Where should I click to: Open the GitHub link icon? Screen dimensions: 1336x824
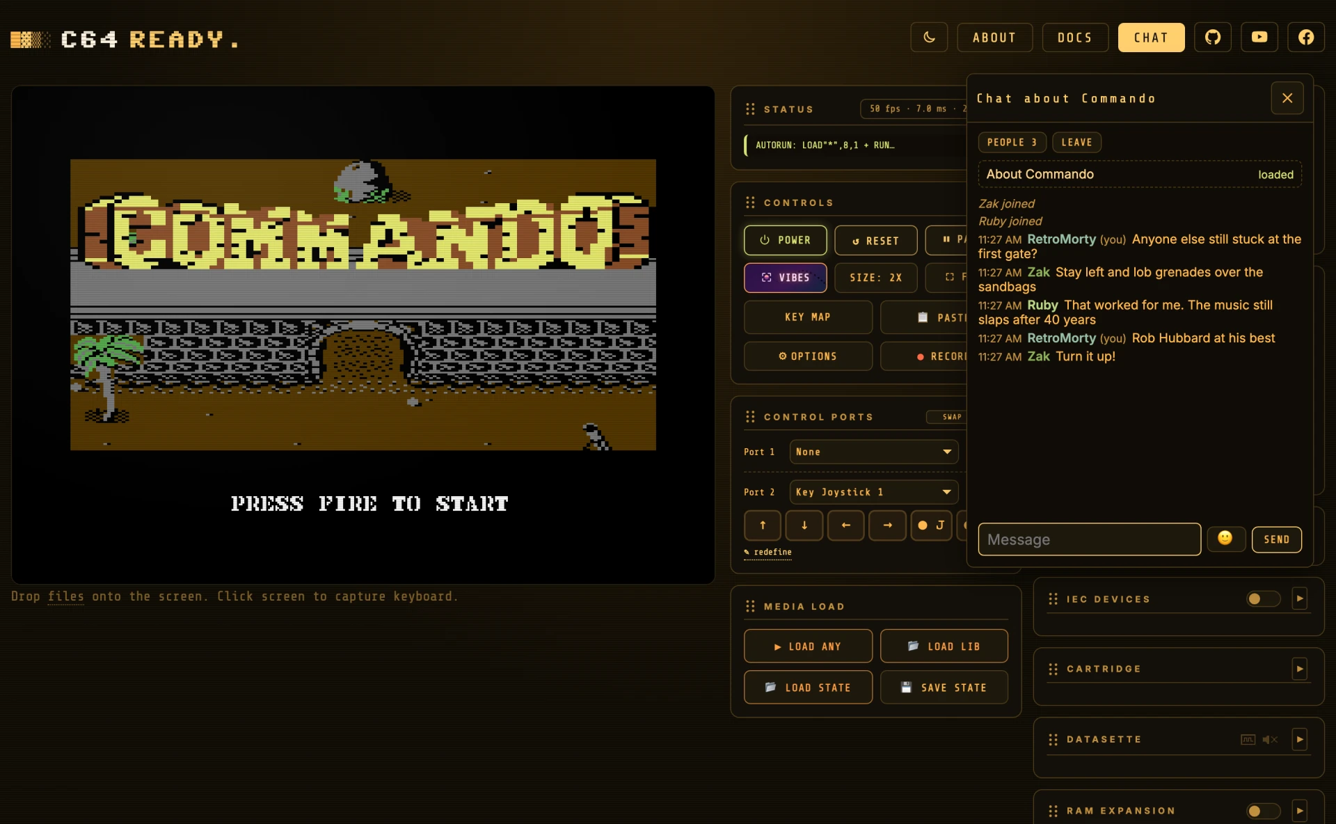pos(1213,38)
